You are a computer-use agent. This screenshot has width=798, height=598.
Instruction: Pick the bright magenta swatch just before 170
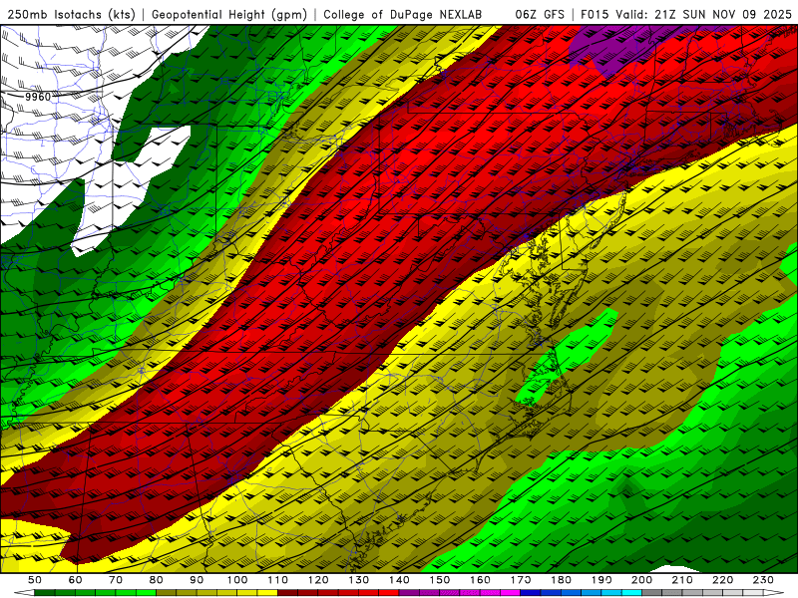pos(510,592)
